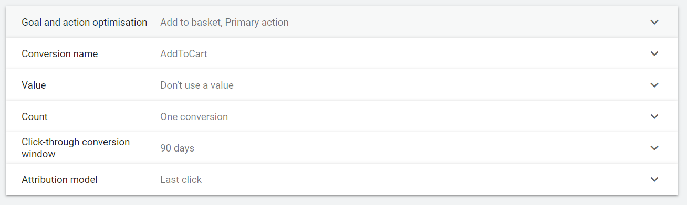Expand the Count setting chevron
Screen dimensions: 687x205
[654, 116]
